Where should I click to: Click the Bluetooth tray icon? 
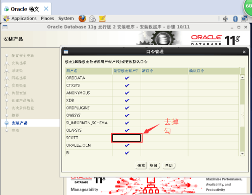(235, 19)
